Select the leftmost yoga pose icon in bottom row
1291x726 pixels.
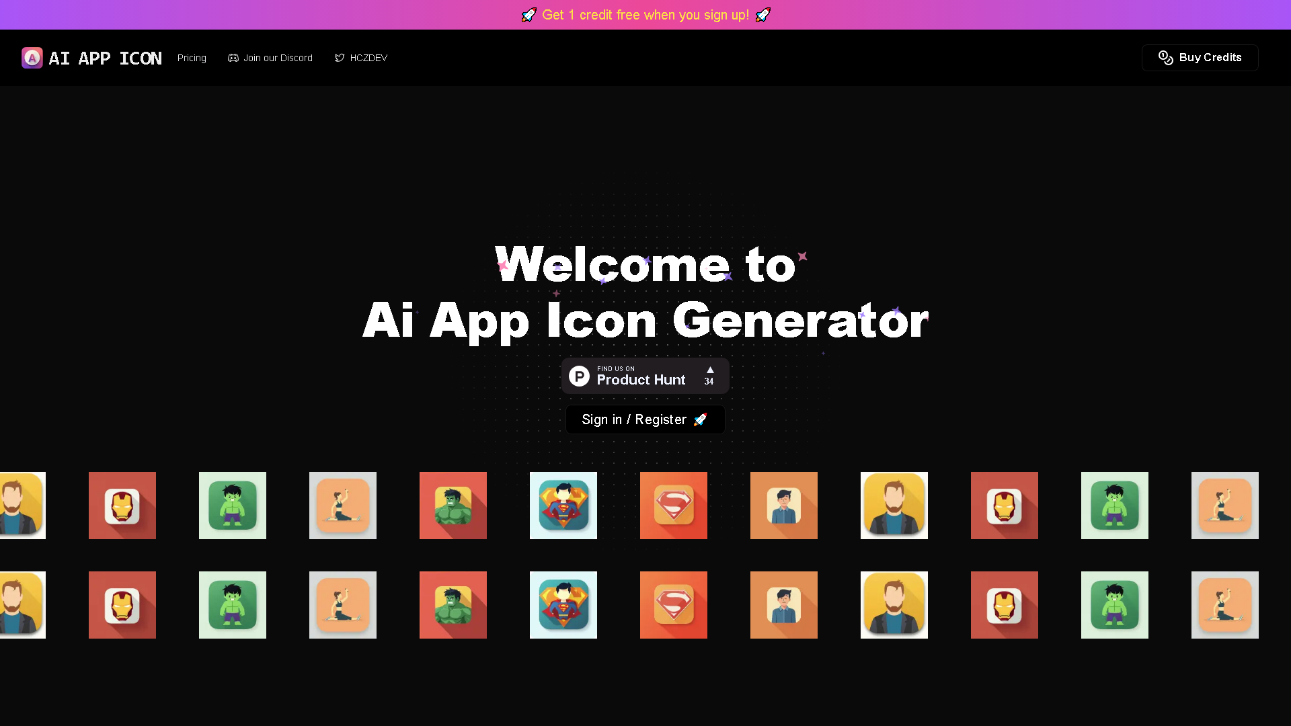(343, 605)
